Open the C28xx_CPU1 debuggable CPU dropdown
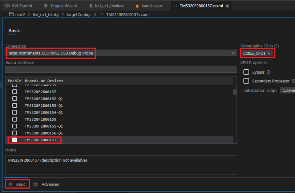The height and width of the screenshot is (193, 295). point(257,53)
